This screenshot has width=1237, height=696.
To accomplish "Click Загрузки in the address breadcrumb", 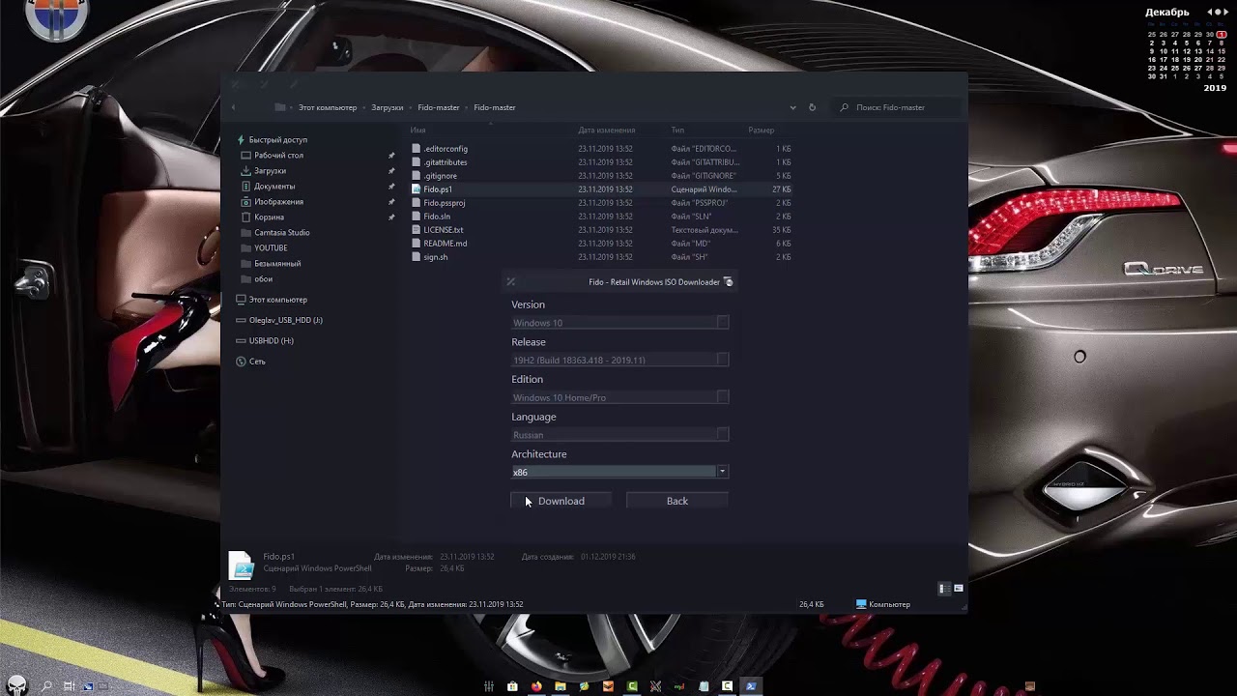I will [x=388, y=108].
